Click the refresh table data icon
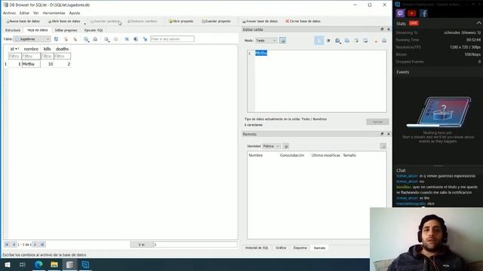The height and width of the screenshot is (271, 483). (56, 39)
